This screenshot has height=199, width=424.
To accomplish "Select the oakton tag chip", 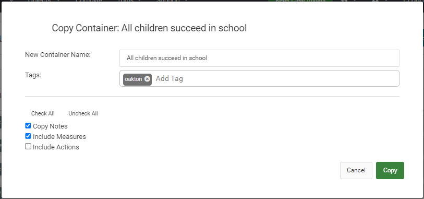I will pos(137,79).
